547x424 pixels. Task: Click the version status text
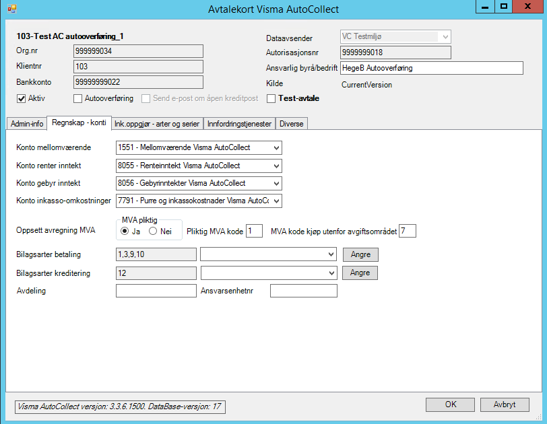point(120,407)
